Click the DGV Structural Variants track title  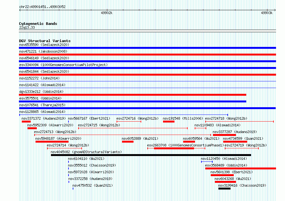coord(45,41)
